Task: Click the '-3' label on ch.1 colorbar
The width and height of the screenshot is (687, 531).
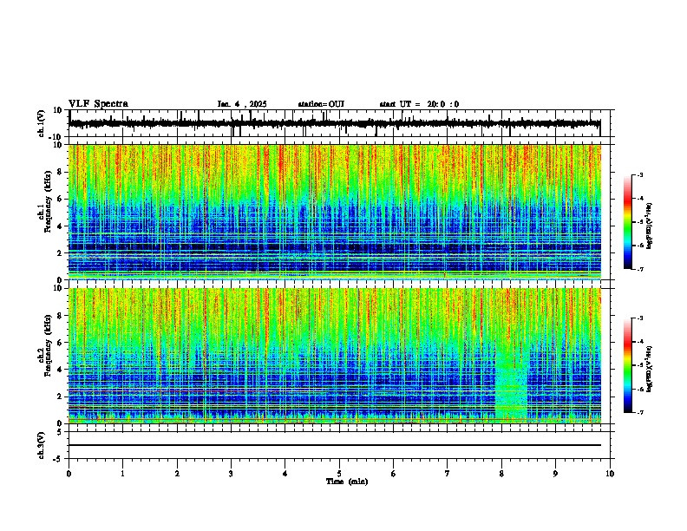Action: [639, 174]
